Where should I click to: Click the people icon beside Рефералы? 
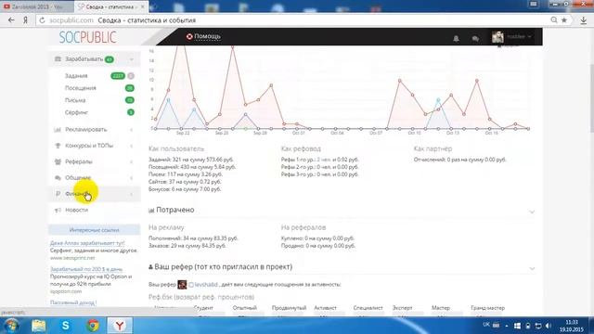coord(58,161)
